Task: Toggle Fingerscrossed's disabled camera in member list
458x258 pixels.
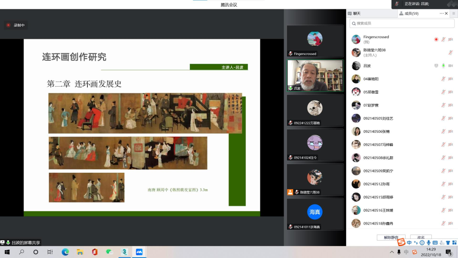Action: click(450, 39)
